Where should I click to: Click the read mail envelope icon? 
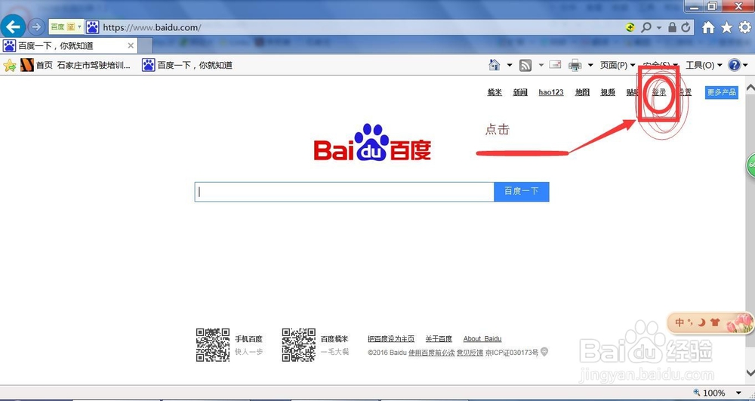coord(555,64)
